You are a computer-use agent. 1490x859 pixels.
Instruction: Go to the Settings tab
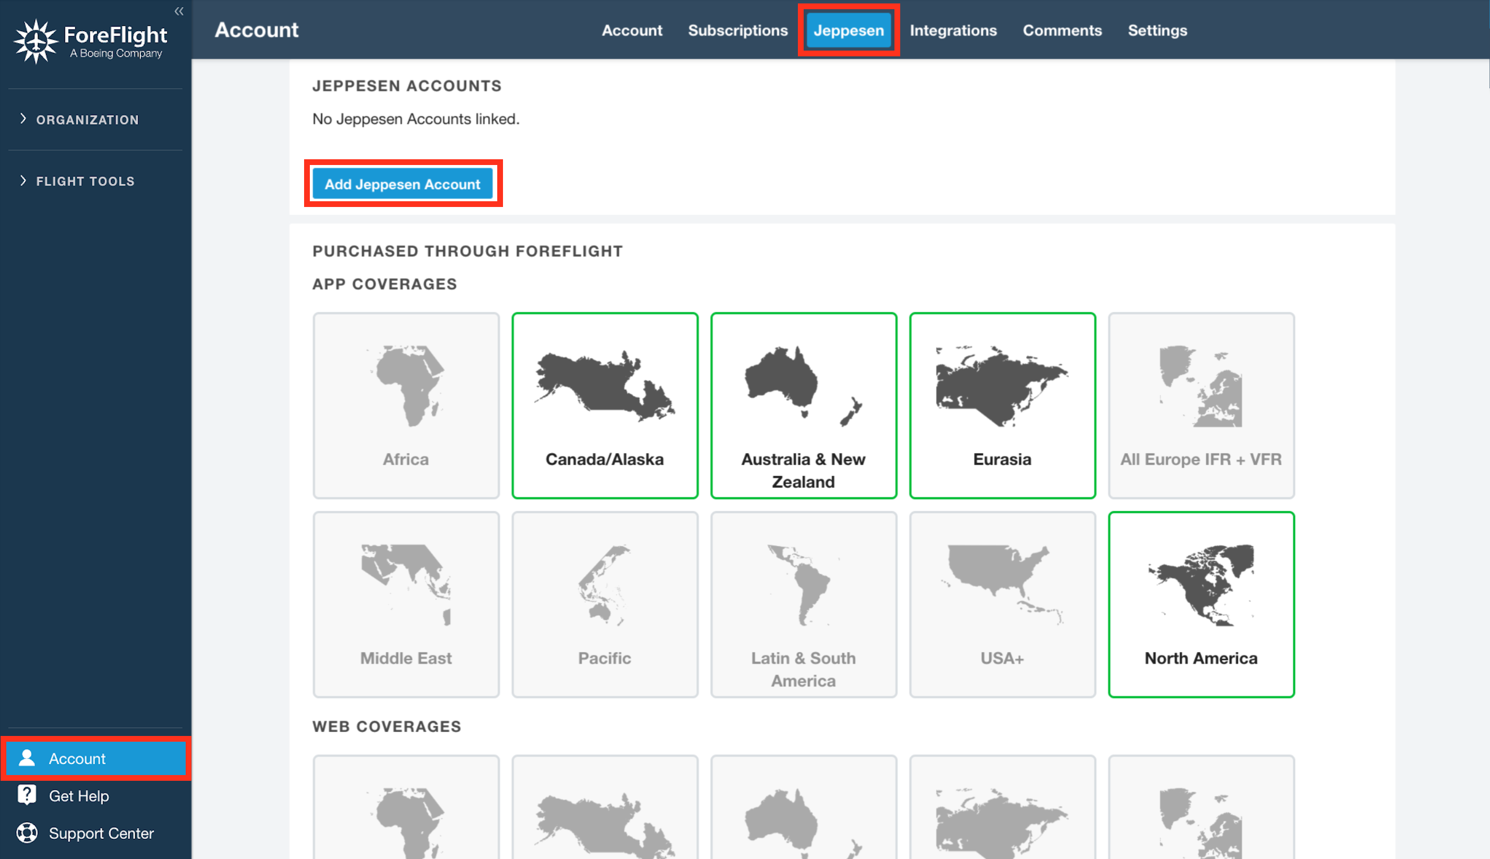click(1157, 30)
